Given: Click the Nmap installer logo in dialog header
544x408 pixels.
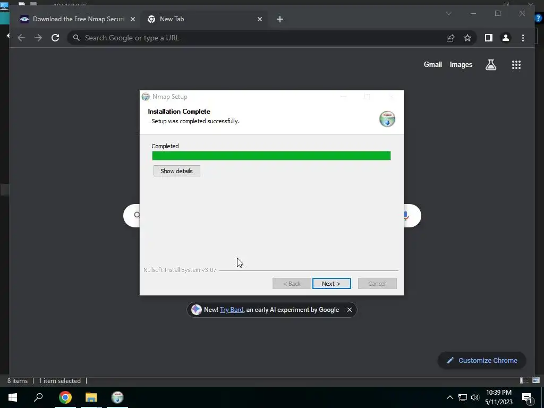Looking at the screenshot, I should point(387,119).
